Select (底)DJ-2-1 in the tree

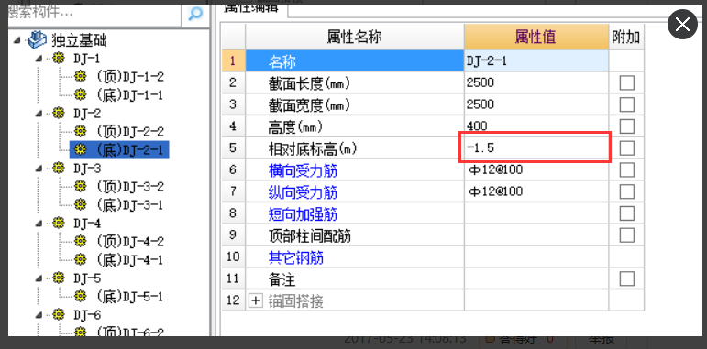pyautogui.click(x=130, y=149)
